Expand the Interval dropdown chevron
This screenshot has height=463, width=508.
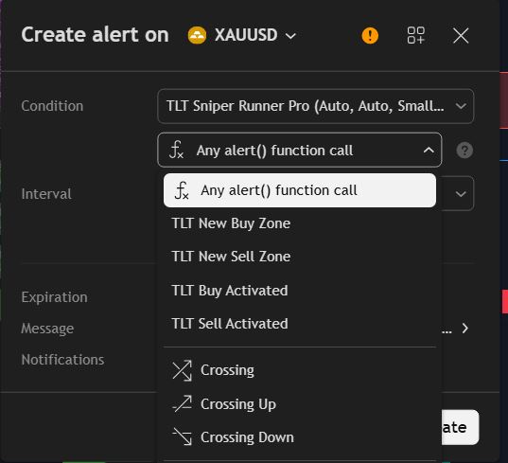pyautogui.click(x=461, y=194)
